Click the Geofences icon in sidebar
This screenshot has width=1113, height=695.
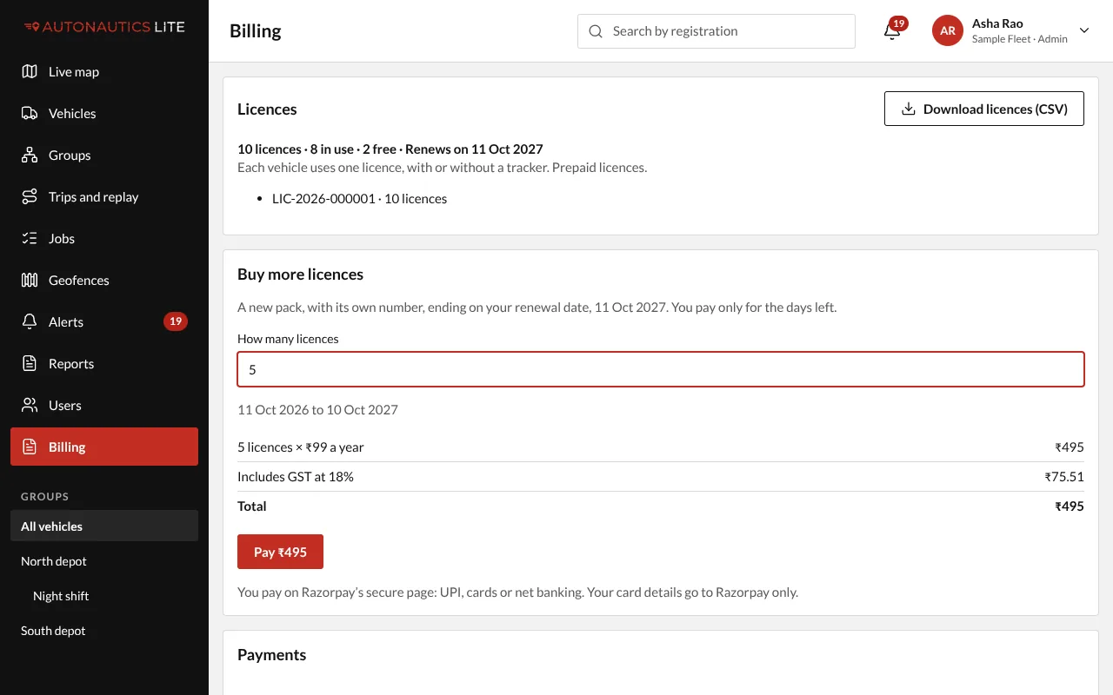(30, 280)
